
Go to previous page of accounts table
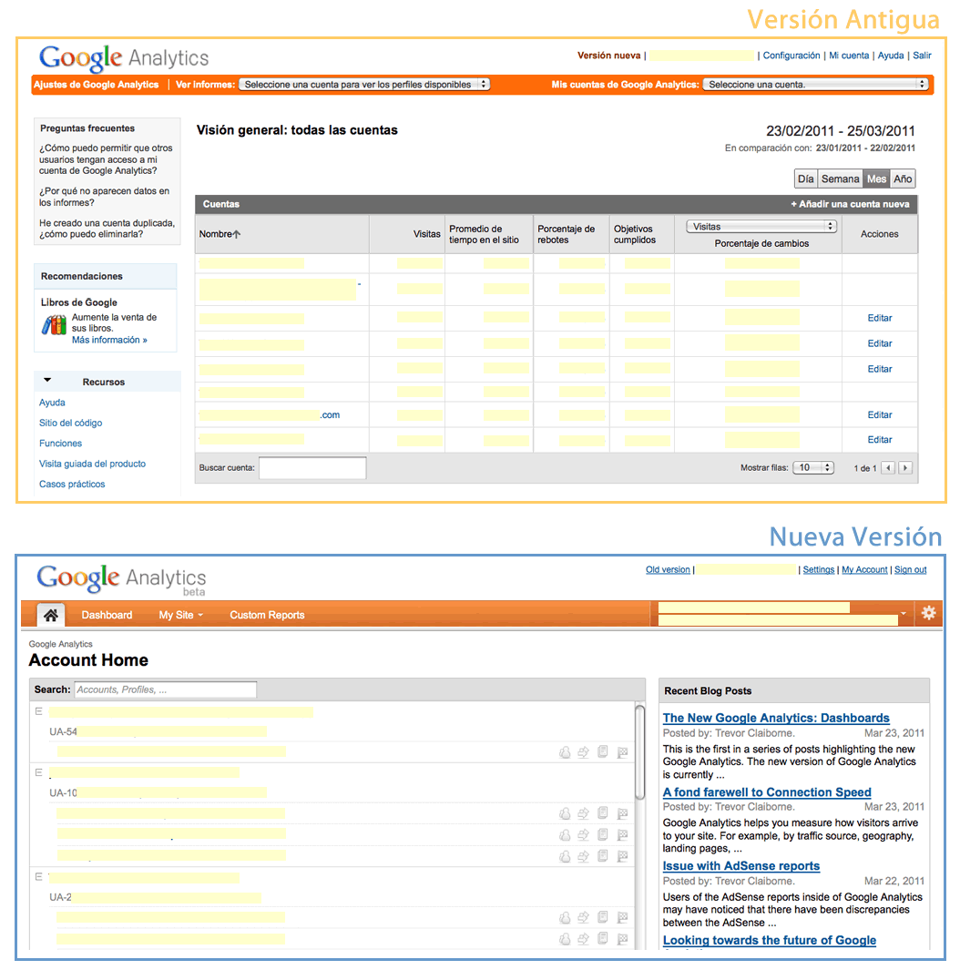pos(888,467)
